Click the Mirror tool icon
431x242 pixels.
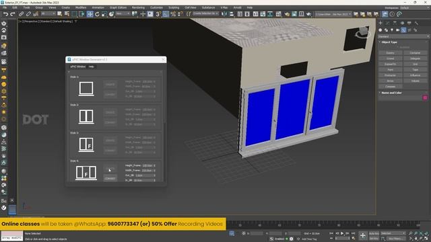(x=224, y=14)
